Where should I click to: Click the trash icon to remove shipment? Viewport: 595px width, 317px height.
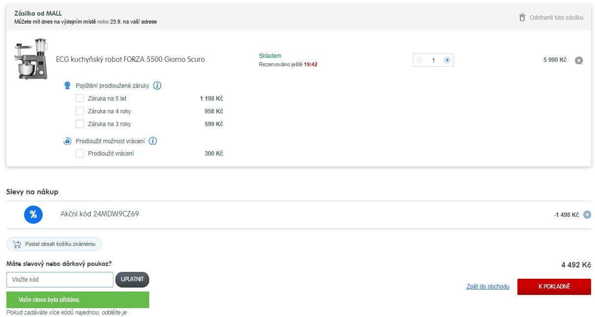tap(522, 18)
